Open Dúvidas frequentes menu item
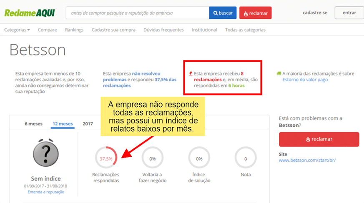 click(163, 30)
